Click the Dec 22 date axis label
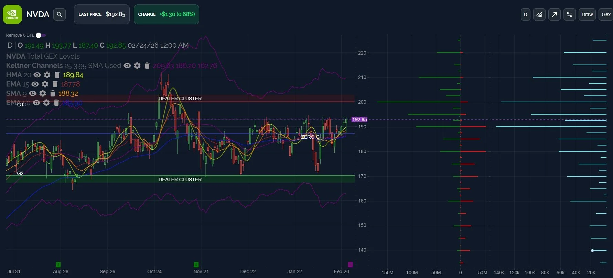This screenshot has width=613, height=278. click(x=248, y=271)
